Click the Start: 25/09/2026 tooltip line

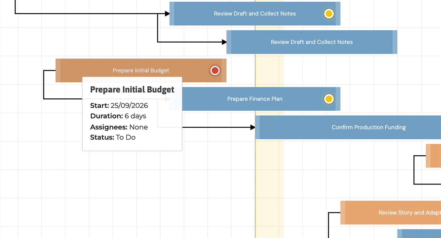click(x=119, y=105)
